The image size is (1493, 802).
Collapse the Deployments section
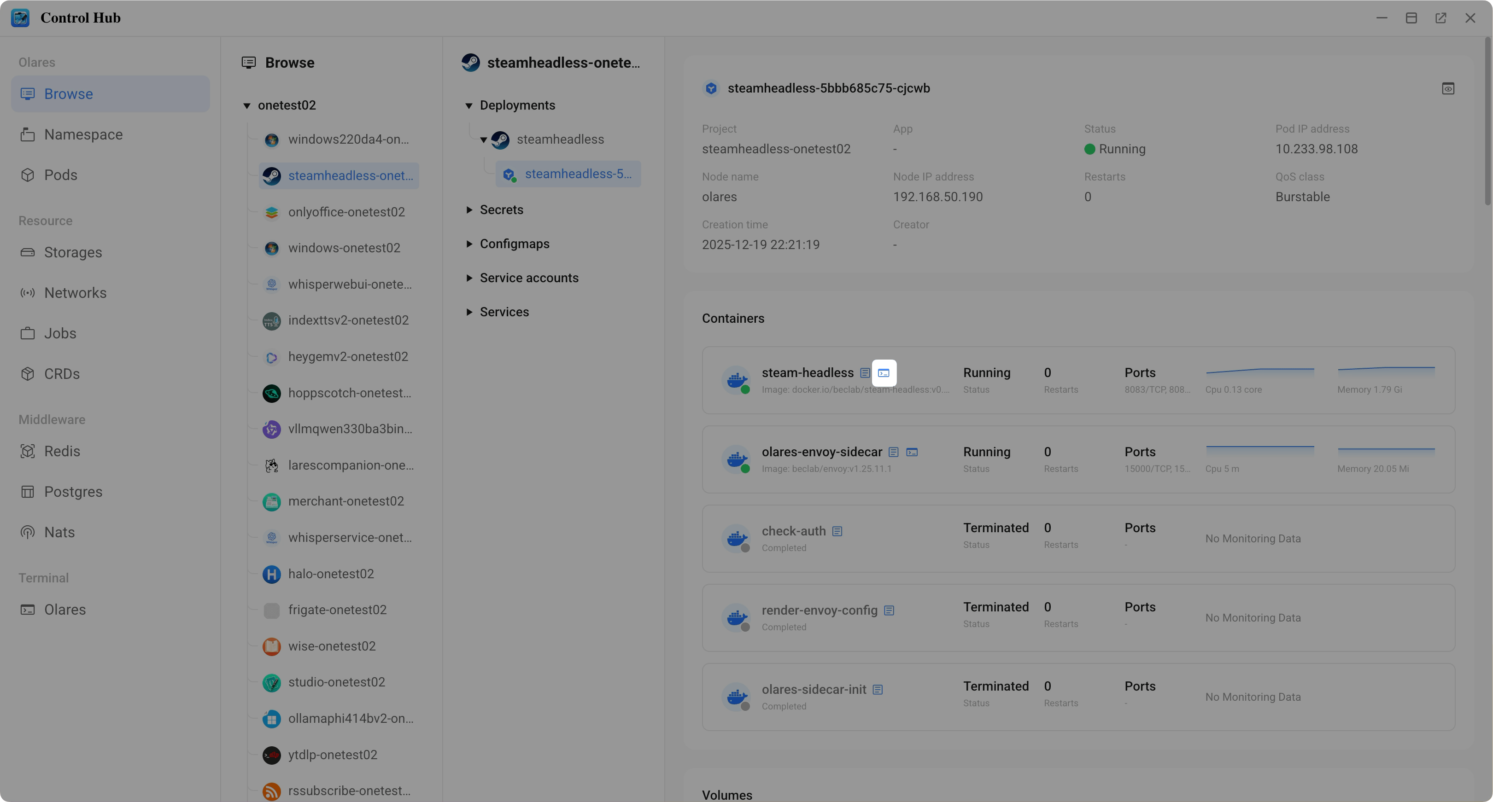tap(469, 105)
